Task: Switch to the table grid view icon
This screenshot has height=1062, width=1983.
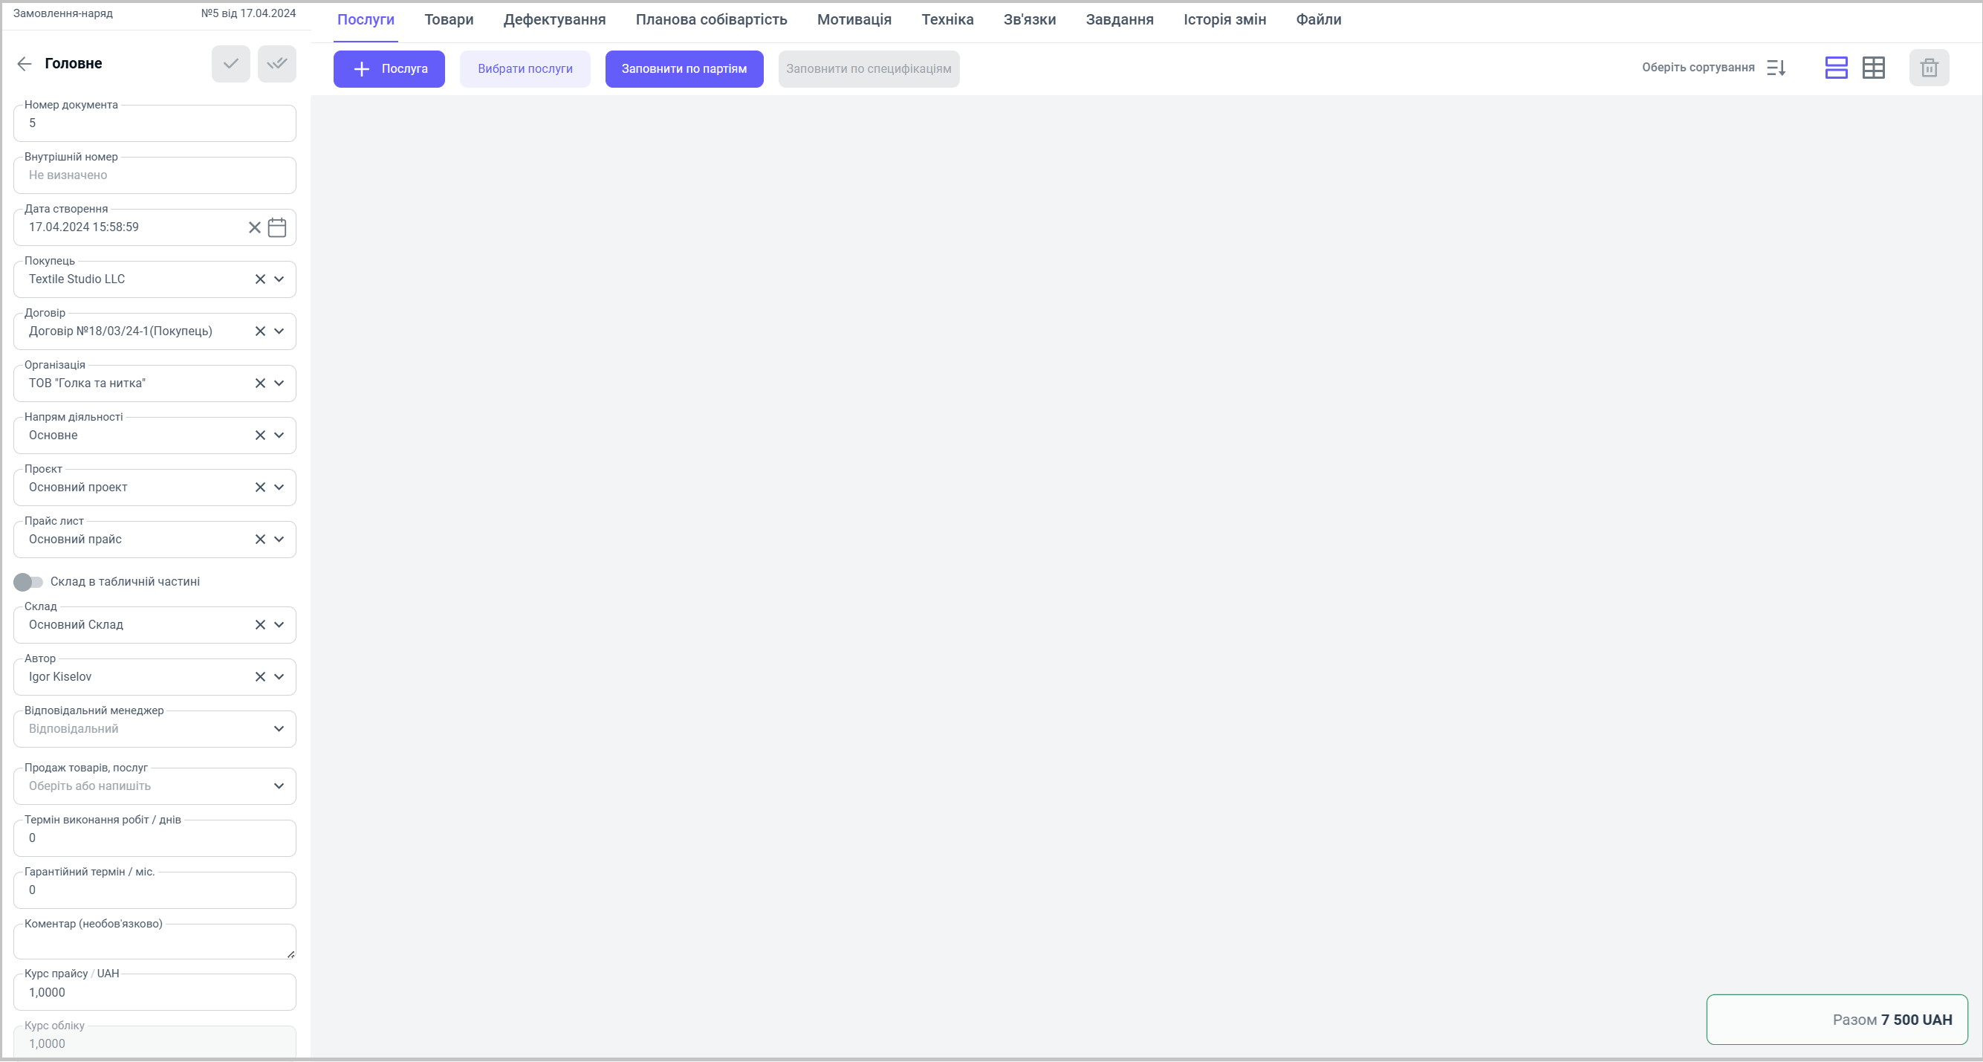Action: 1873,68
